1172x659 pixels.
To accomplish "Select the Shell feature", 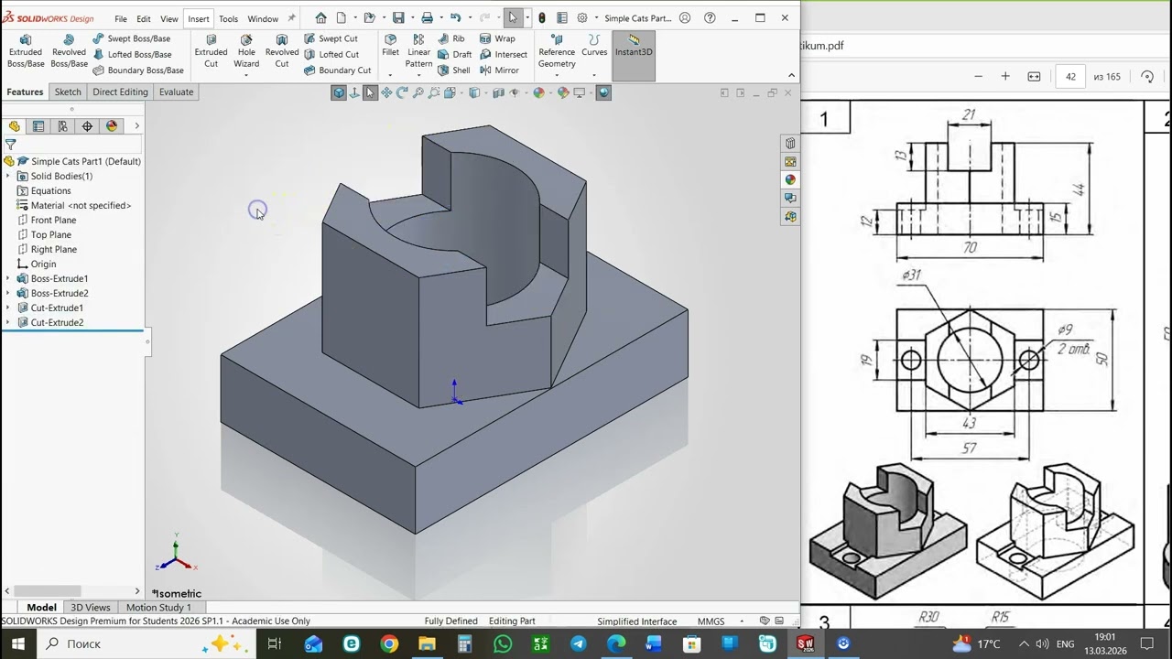I will (453, 70).
